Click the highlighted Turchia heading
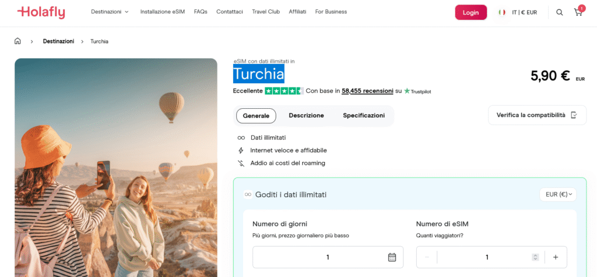This screenshot has height=277, width=597. (x=258, y=74)
